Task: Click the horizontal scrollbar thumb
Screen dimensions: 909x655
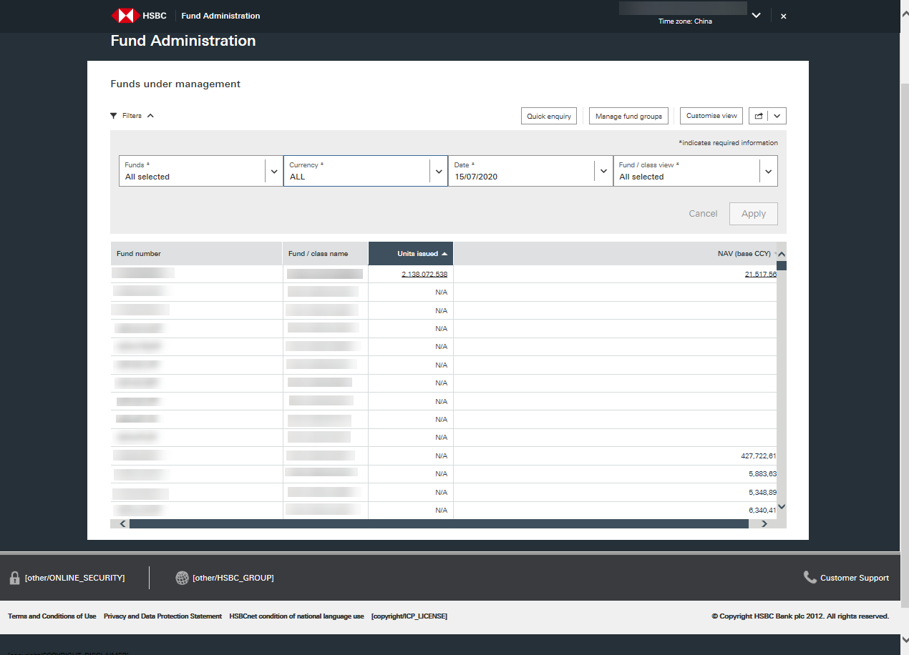Action: (x=439, y=524)
